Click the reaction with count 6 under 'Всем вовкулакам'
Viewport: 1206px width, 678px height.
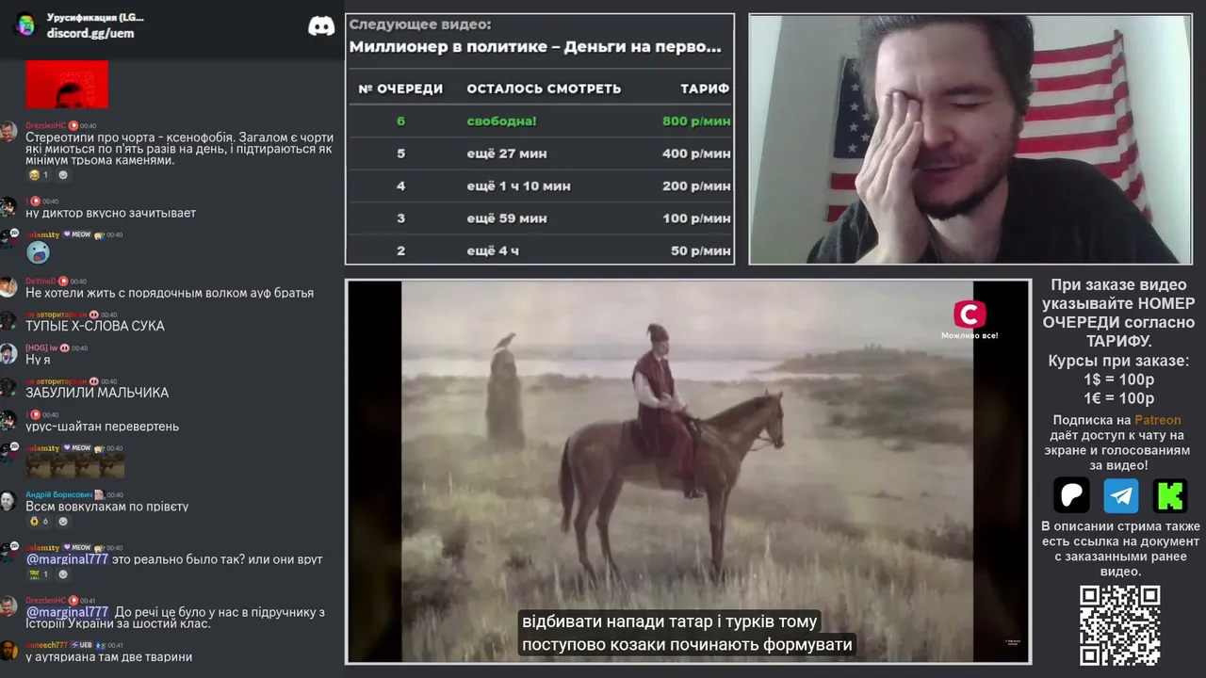[40, 521]
